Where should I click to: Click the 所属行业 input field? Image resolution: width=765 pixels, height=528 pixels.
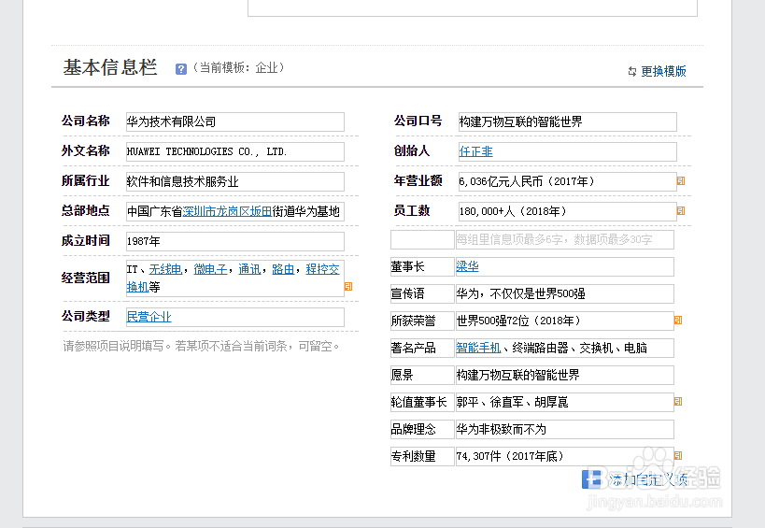[x=235, y=181]
